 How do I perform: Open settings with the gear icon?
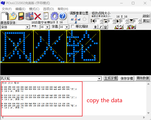[x=54, y=16]
